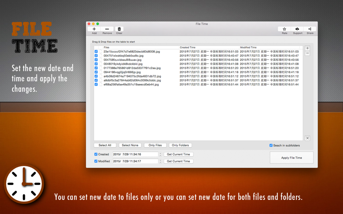Click the Share icon in toolbar
343x214 pixels.
coord(310,29)
